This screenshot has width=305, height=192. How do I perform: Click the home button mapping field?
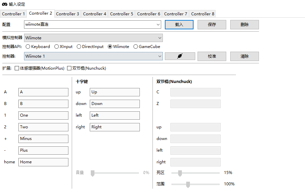point(43,162)
